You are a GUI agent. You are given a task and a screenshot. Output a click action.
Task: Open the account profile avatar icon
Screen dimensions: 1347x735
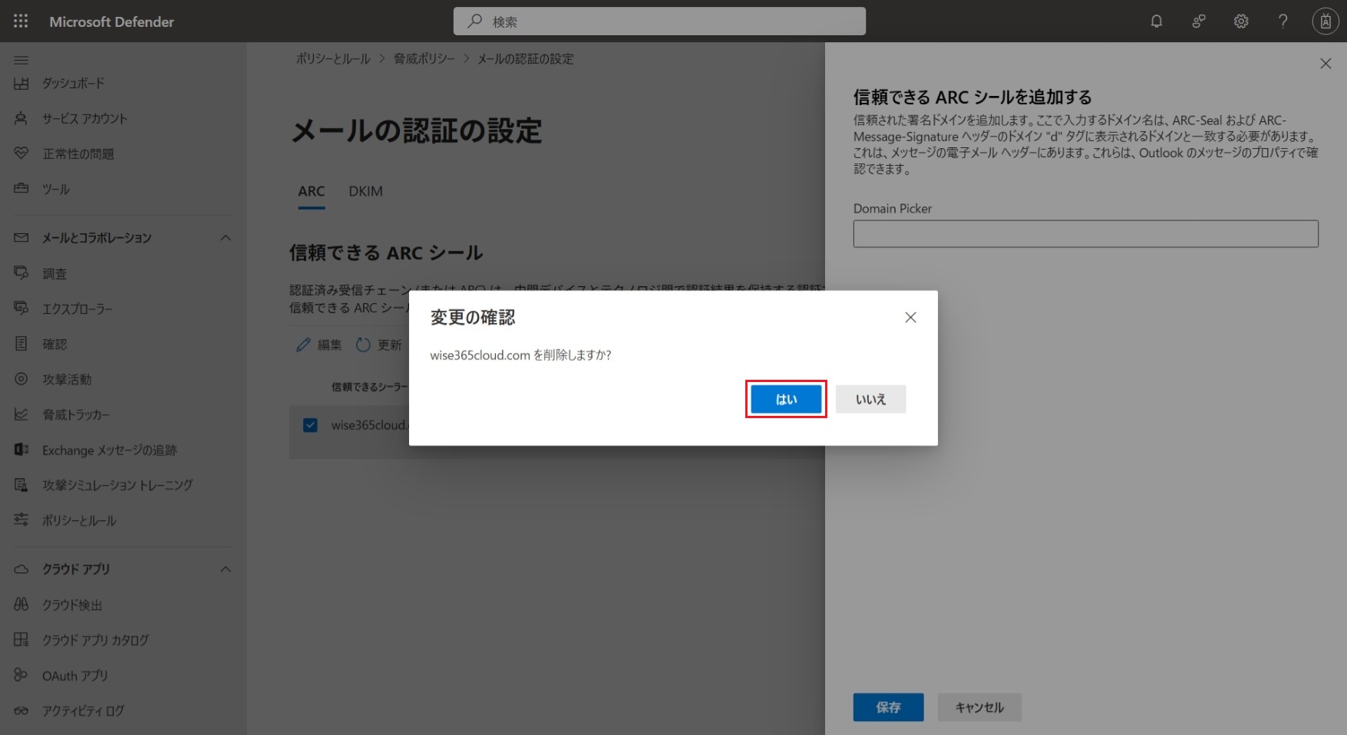point(1325,21)
